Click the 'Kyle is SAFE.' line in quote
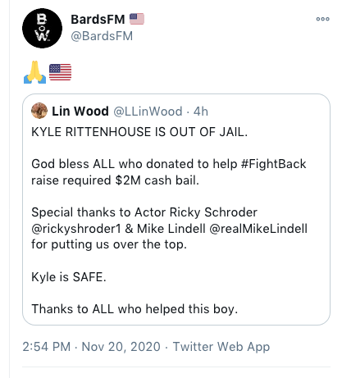The image size is (342, 378). 69,277
